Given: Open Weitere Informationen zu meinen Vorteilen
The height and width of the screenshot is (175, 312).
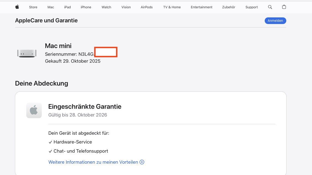Looking at the screenshot, I should 93,162.
